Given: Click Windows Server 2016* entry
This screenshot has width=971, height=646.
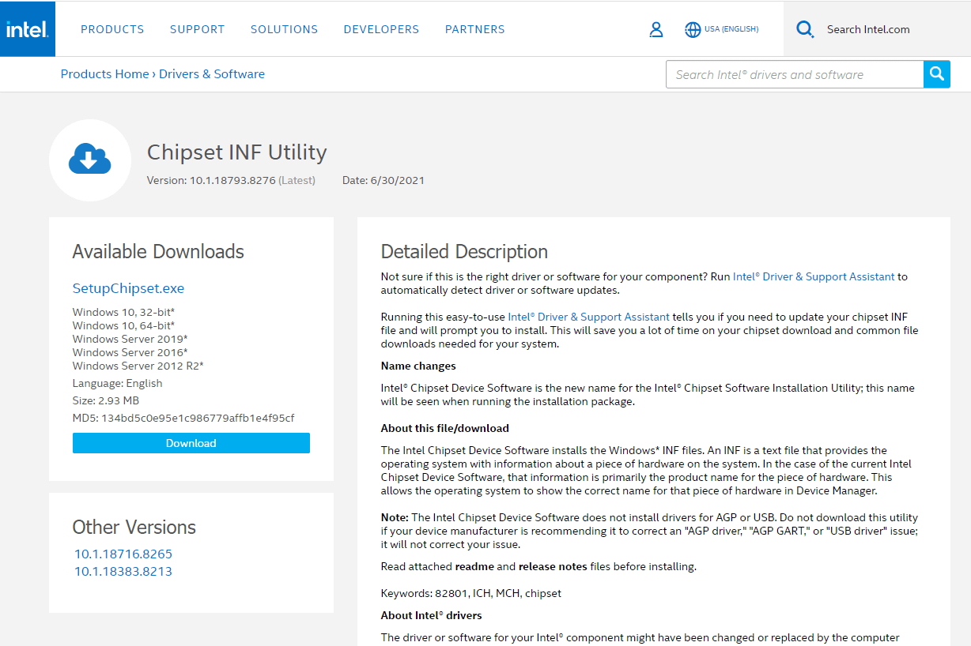Looking at the screenshot, I should (x=130, y=352).
